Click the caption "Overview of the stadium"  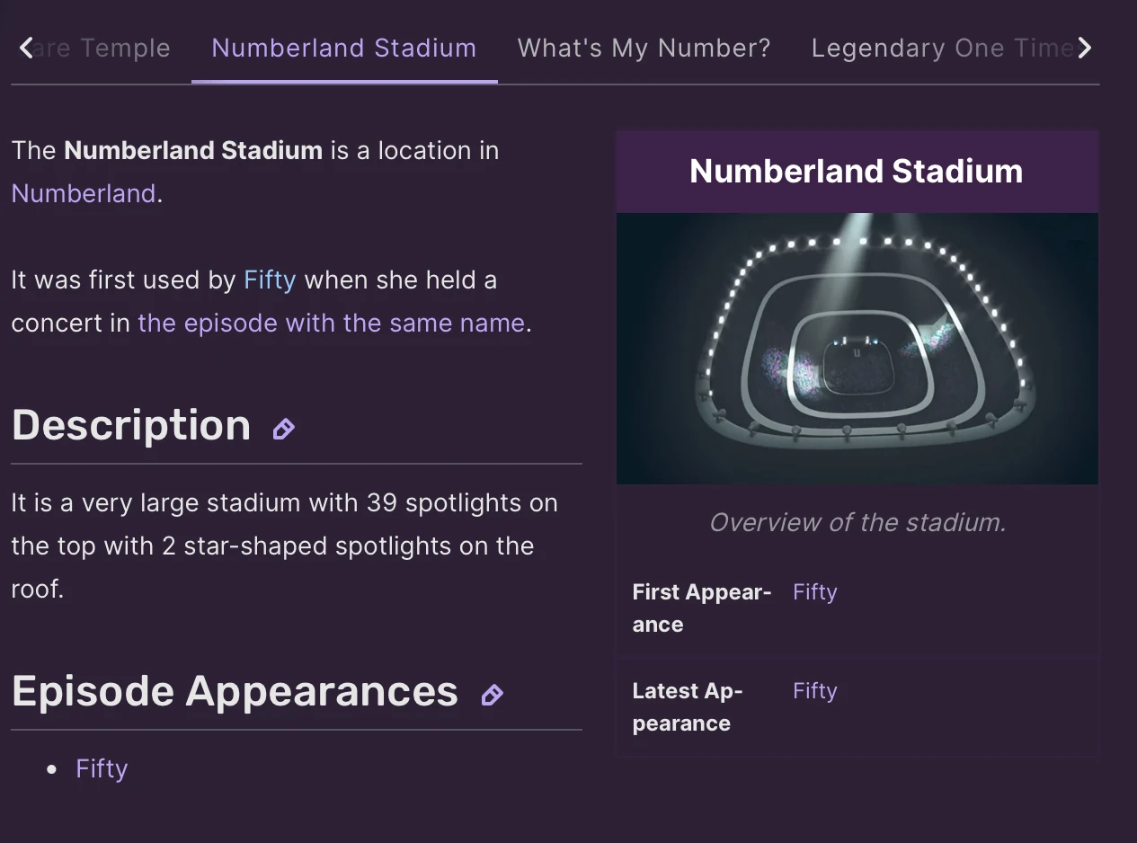click(x=857, y=522)
